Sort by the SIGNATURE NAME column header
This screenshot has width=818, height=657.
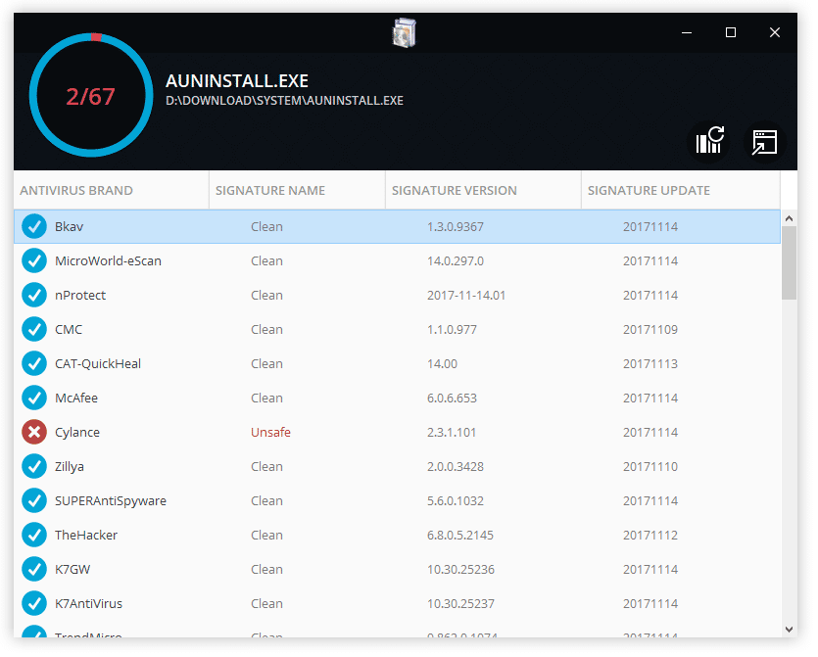(298, 190)
